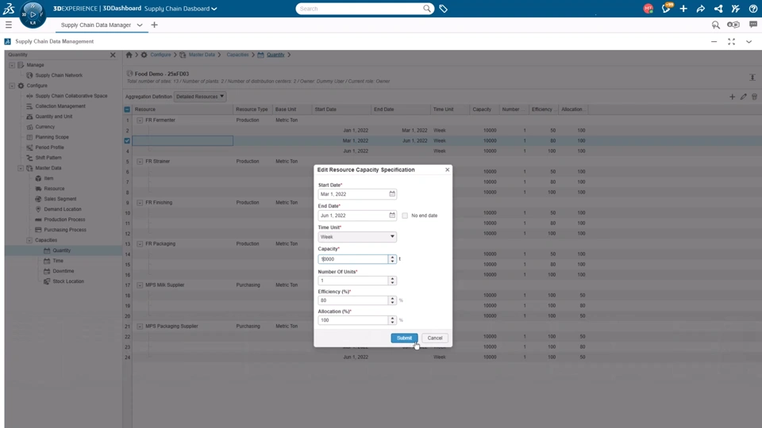Open the tag icon next to search
The height and width of the screenshot is (428, 762).
[x=443, y=9]
